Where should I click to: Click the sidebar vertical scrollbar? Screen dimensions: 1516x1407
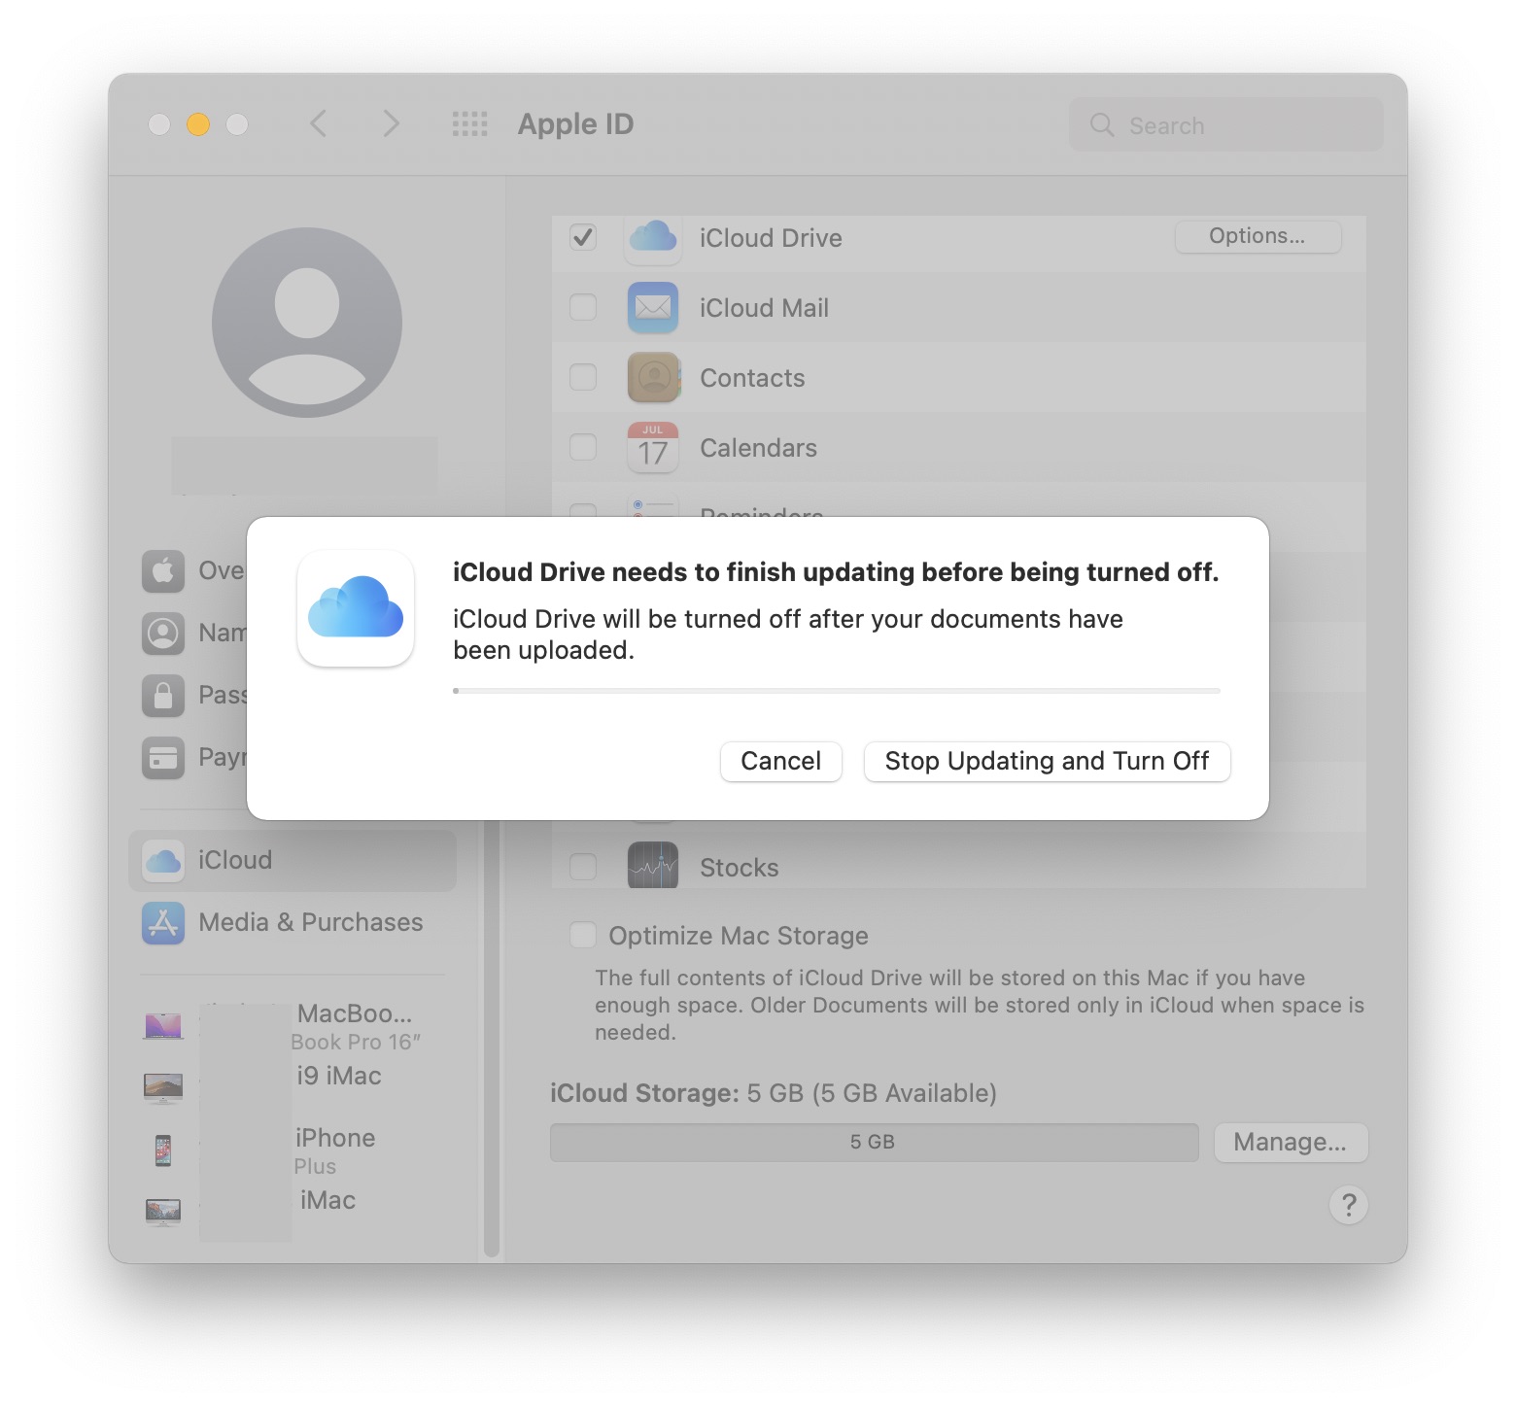492,1040
